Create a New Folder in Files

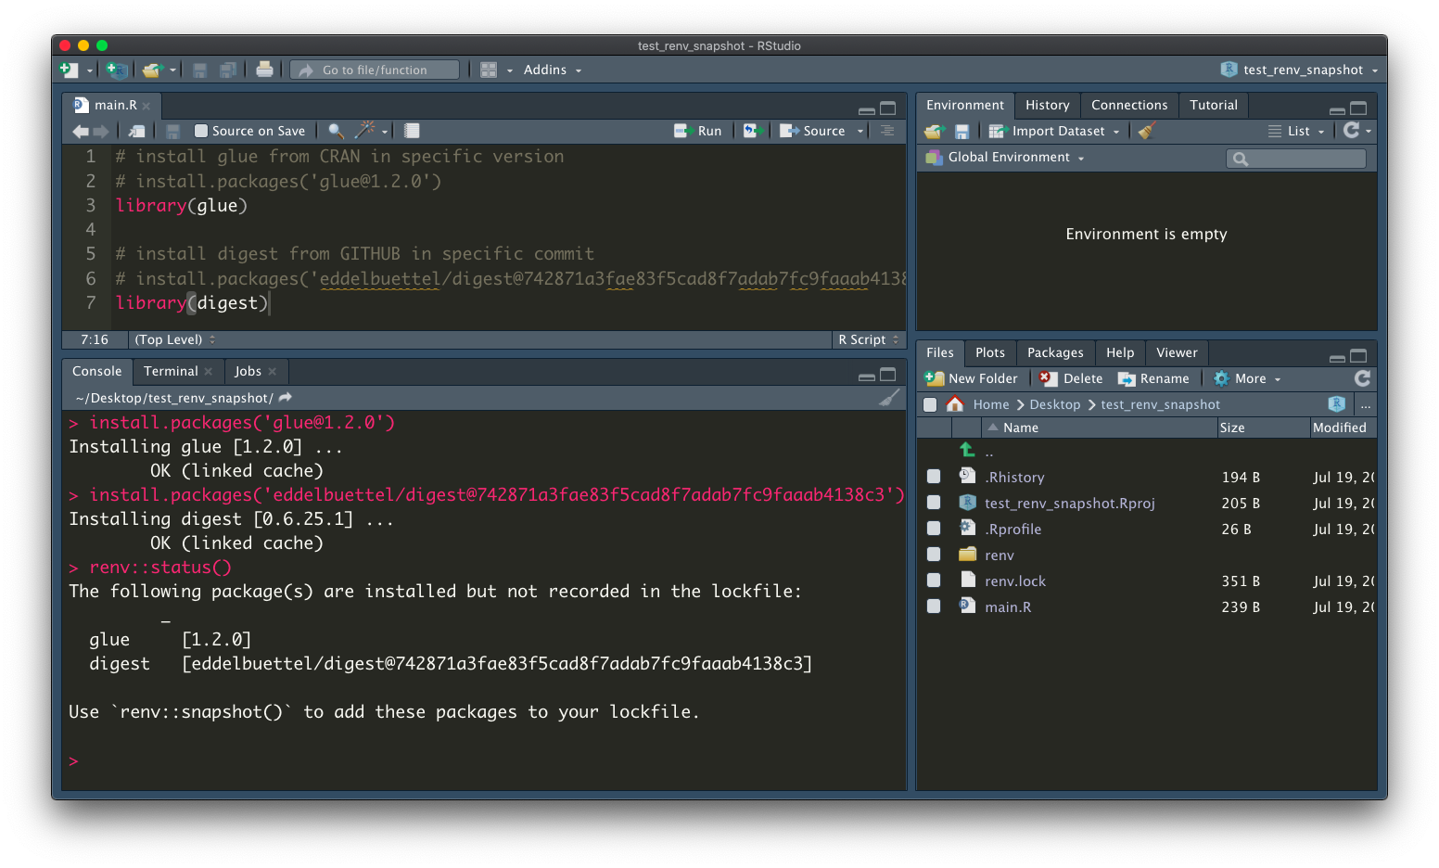pyautogui.click(x=971, y=378)
